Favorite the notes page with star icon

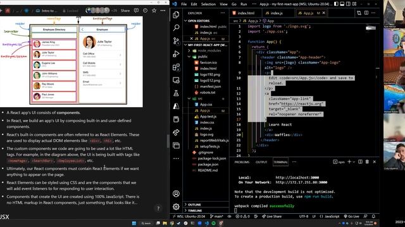pos(154,11)
